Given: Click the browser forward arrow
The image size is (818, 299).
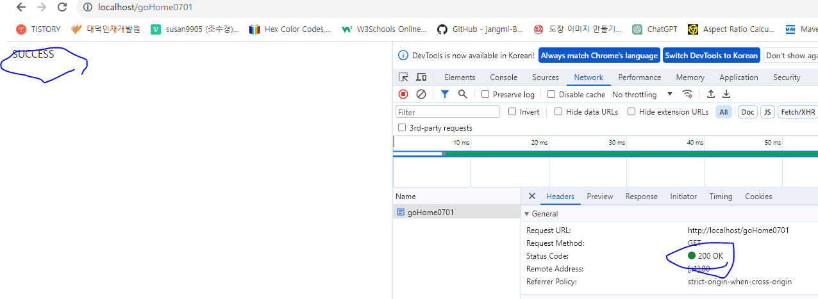Looking at the screenshot, I should (42, 8).
